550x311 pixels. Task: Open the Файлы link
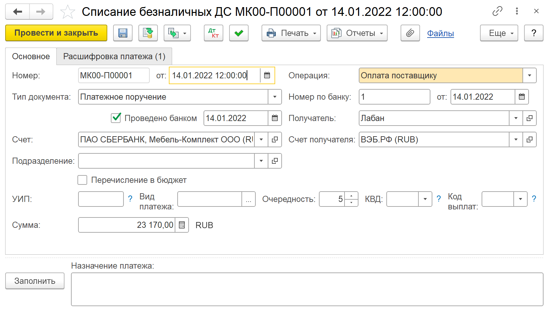(440, 33)
